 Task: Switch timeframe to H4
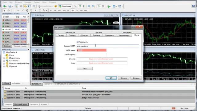73,10
